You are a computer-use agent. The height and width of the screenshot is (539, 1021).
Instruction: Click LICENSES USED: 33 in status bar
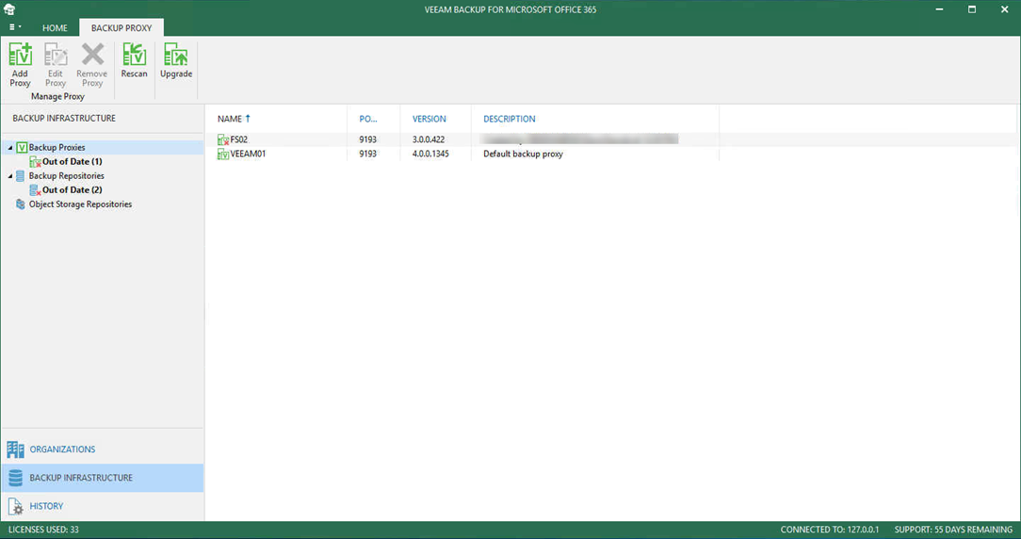point(43,530)
